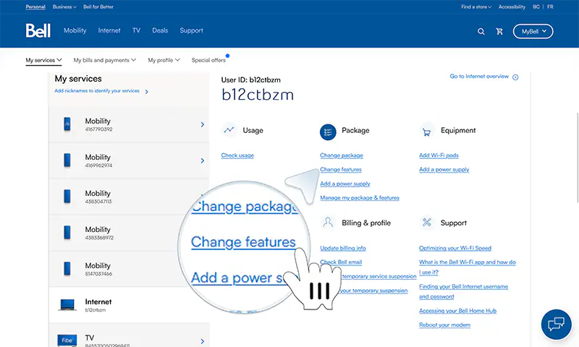The height and width of the screenshot is (347, 579).
Task: Click phone icon for Mobility 4383047113
Action: pyautogui.click(x=67, y=196)
